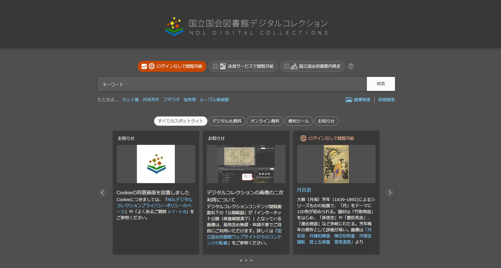Click the camera icon beside 画像検索
Image resolution: width=501 pixels, height=268 pixels.
(x=348, y=99)
